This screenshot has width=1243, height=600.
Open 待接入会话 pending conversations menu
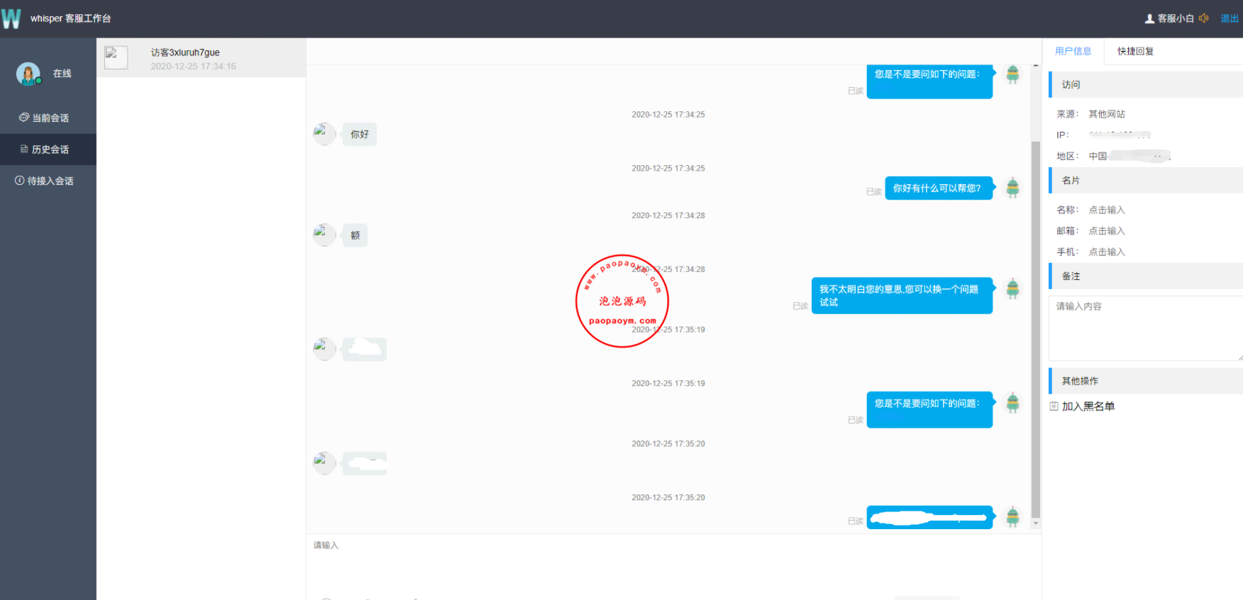(x=45, y=181)
